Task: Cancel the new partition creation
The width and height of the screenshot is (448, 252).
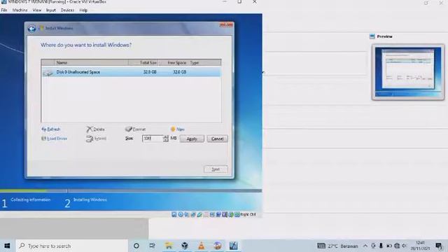Action: (x=217, y=139)
